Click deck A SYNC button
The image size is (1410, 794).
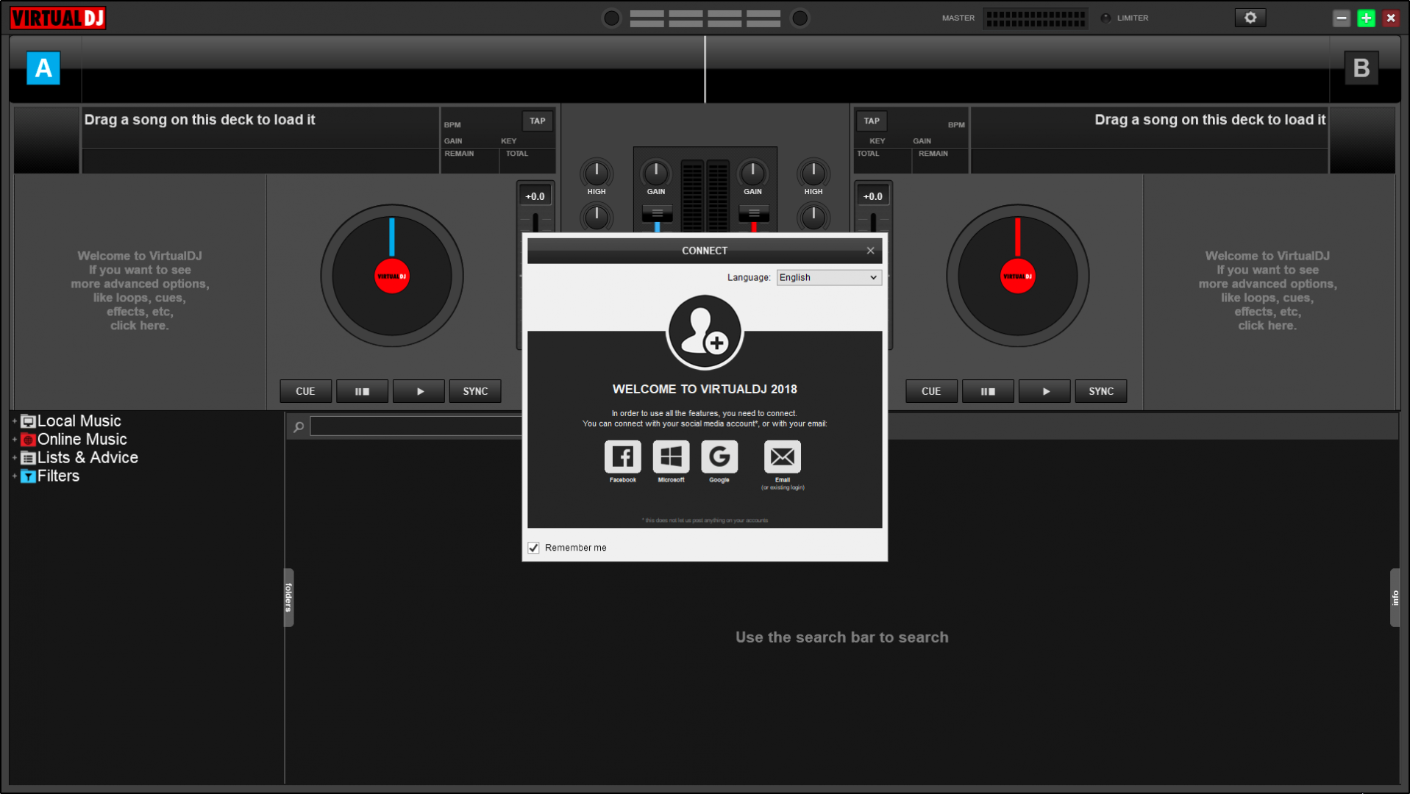(475, 391)
